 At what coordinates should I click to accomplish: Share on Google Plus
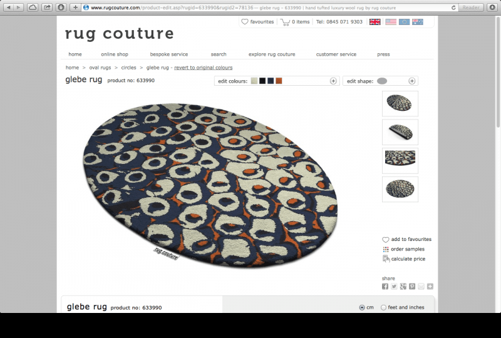[x=403, y=287]
